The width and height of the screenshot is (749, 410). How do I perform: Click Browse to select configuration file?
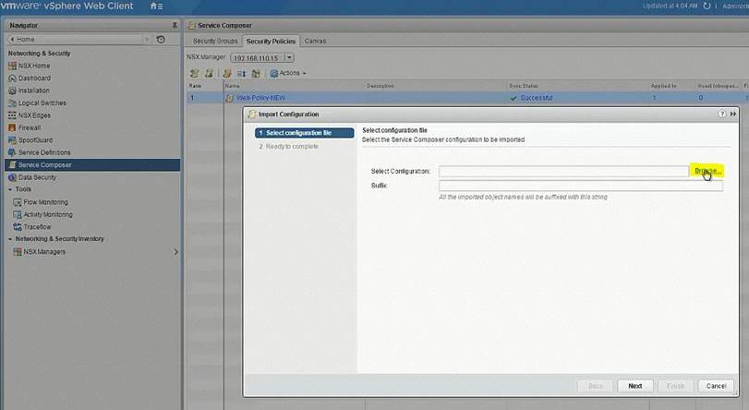(x=707, y=171)
